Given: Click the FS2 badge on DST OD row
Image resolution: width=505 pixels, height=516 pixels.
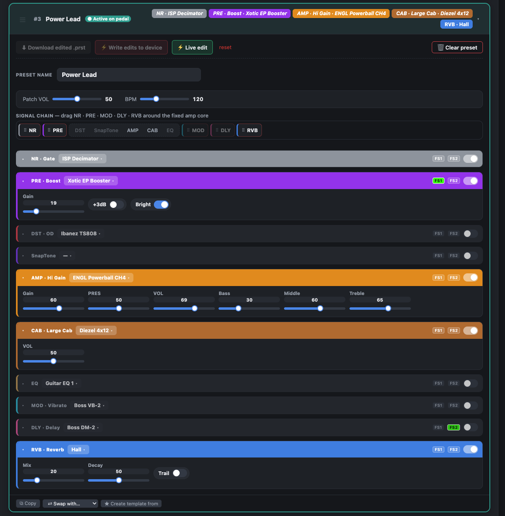Looking at the screenshot, I should tap(453, 234).
